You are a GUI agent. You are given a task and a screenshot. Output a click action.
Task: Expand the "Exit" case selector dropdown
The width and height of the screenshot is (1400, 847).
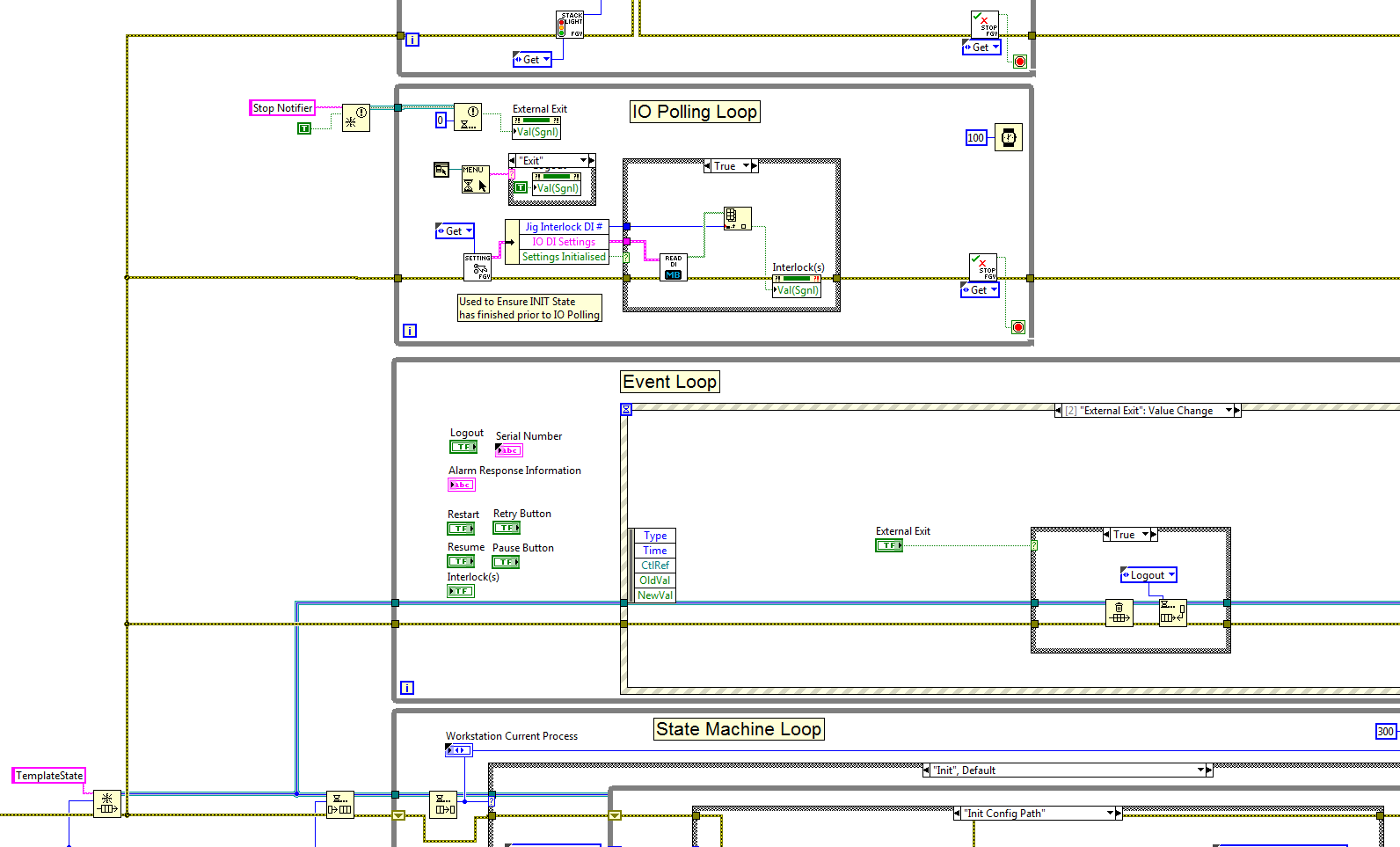click(x=583, y=160)
